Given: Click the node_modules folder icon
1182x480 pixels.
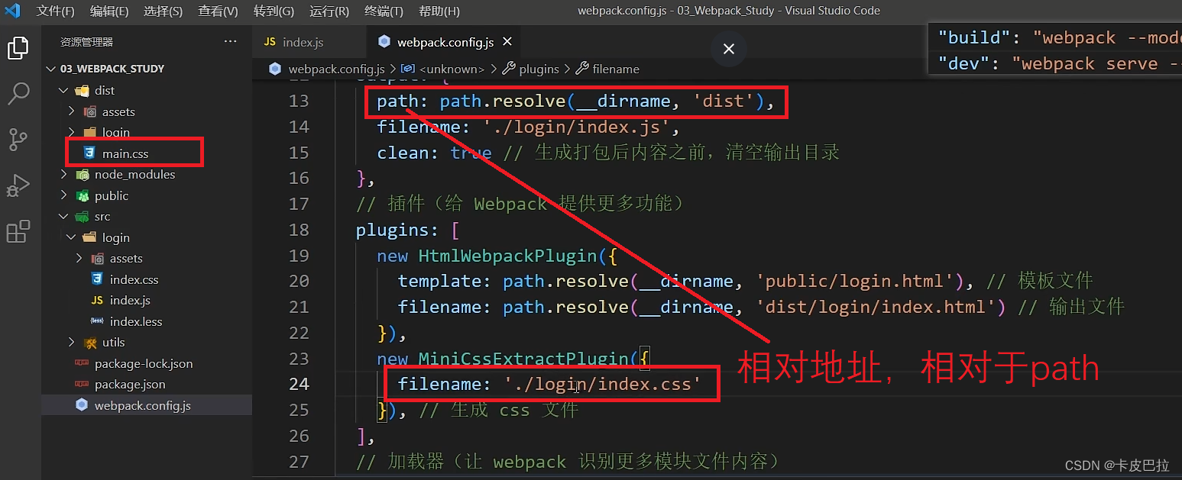Looking at the screenshot, I should pos(82,175).
